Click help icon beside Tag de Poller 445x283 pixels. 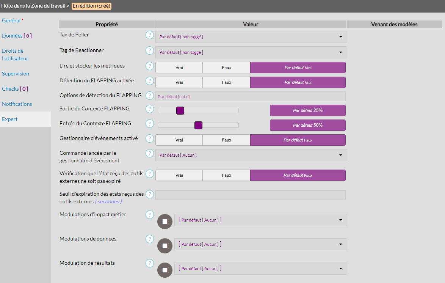click(150, 35)
